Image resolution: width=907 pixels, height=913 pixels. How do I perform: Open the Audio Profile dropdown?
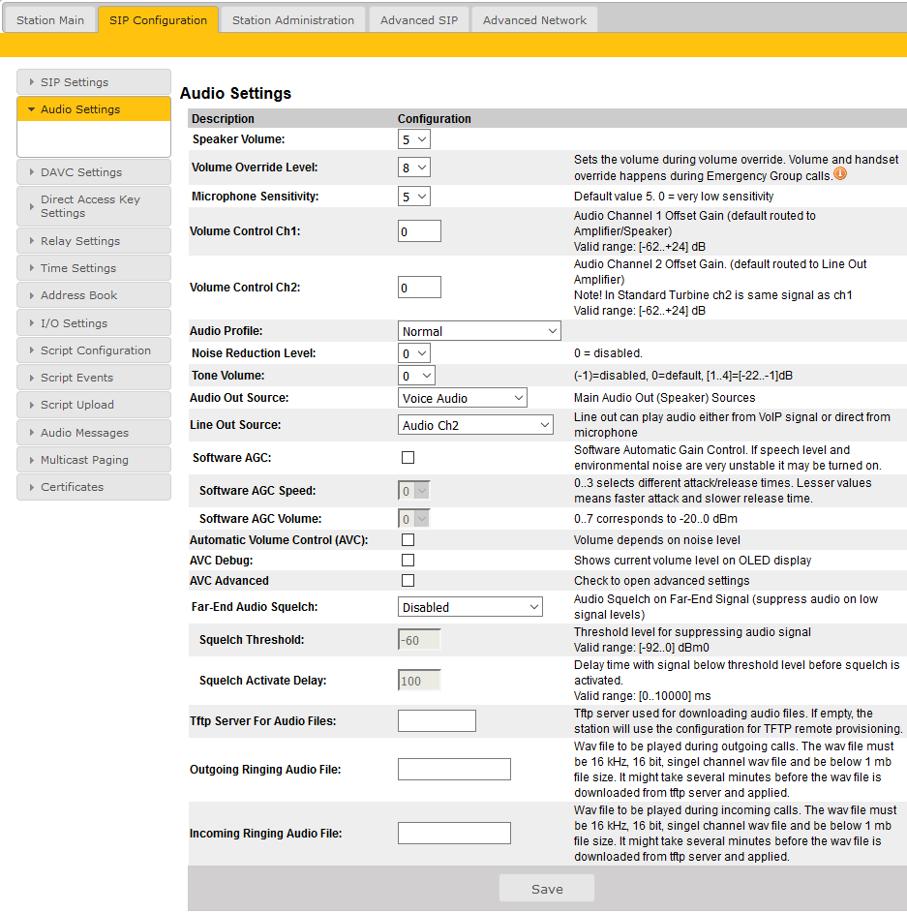click(479, 331)
